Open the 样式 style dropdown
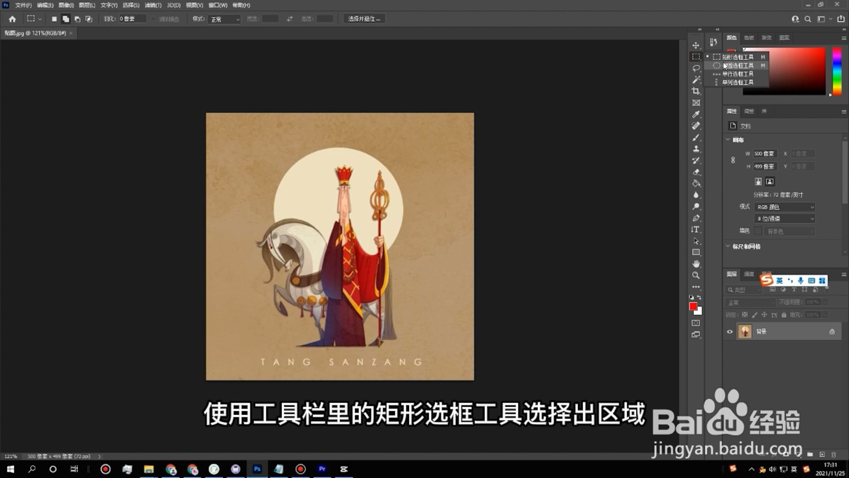The width and height of the screenshot is (849, 478). pyautogui.click(x=225, y=19)
